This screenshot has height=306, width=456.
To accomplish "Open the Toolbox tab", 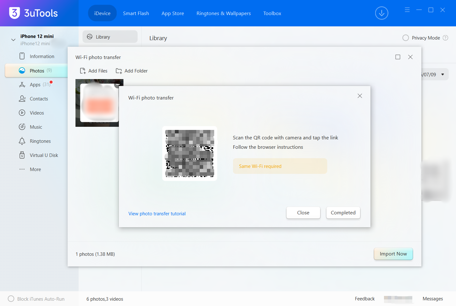I will coord(272,13).
